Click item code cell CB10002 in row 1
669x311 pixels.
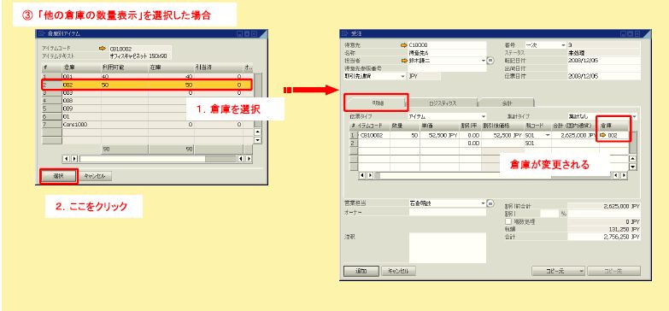(x=373, y=135)
